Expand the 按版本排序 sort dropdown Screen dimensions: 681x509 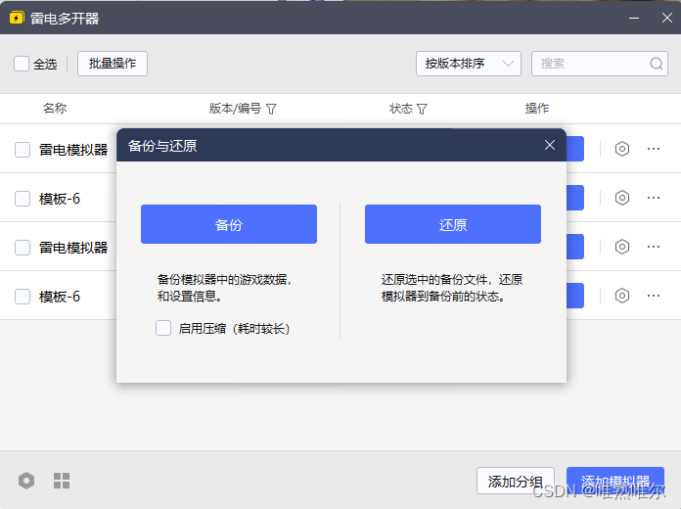point(468,64)
